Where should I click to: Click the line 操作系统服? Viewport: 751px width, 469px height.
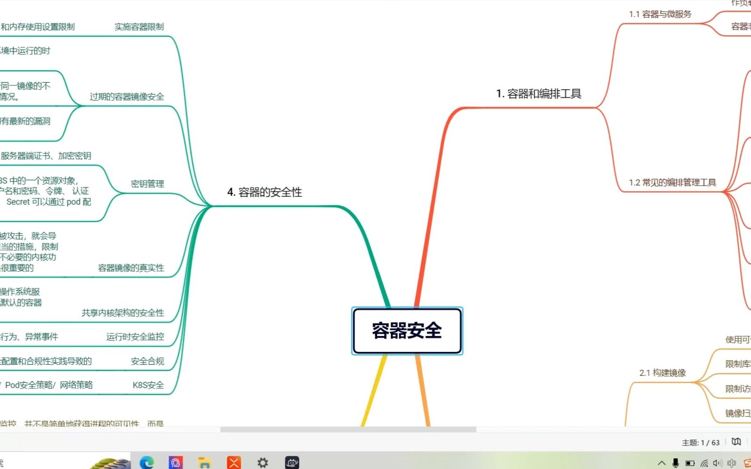click(20, 292)
